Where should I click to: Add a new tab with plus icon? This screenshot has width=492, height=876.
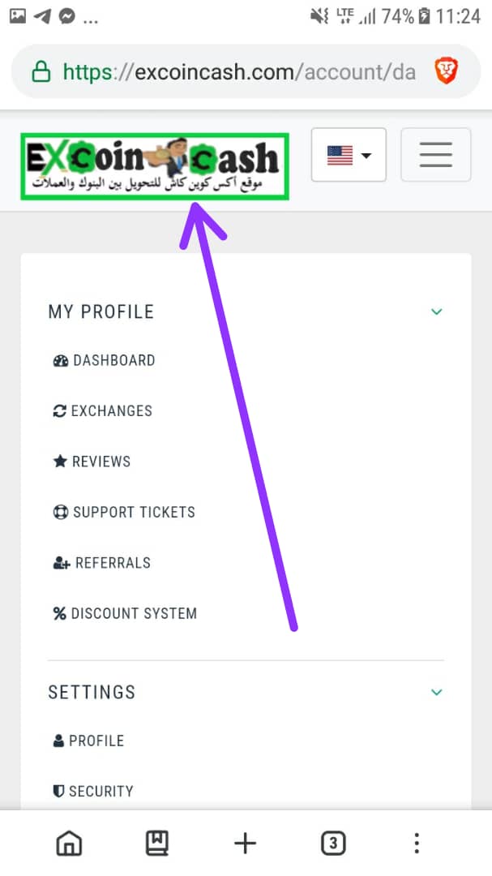click(245, 843)
